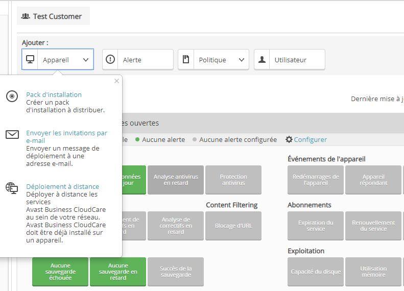Click the Alerte add button
Screen dimensions: 404x291
point(138,60)
